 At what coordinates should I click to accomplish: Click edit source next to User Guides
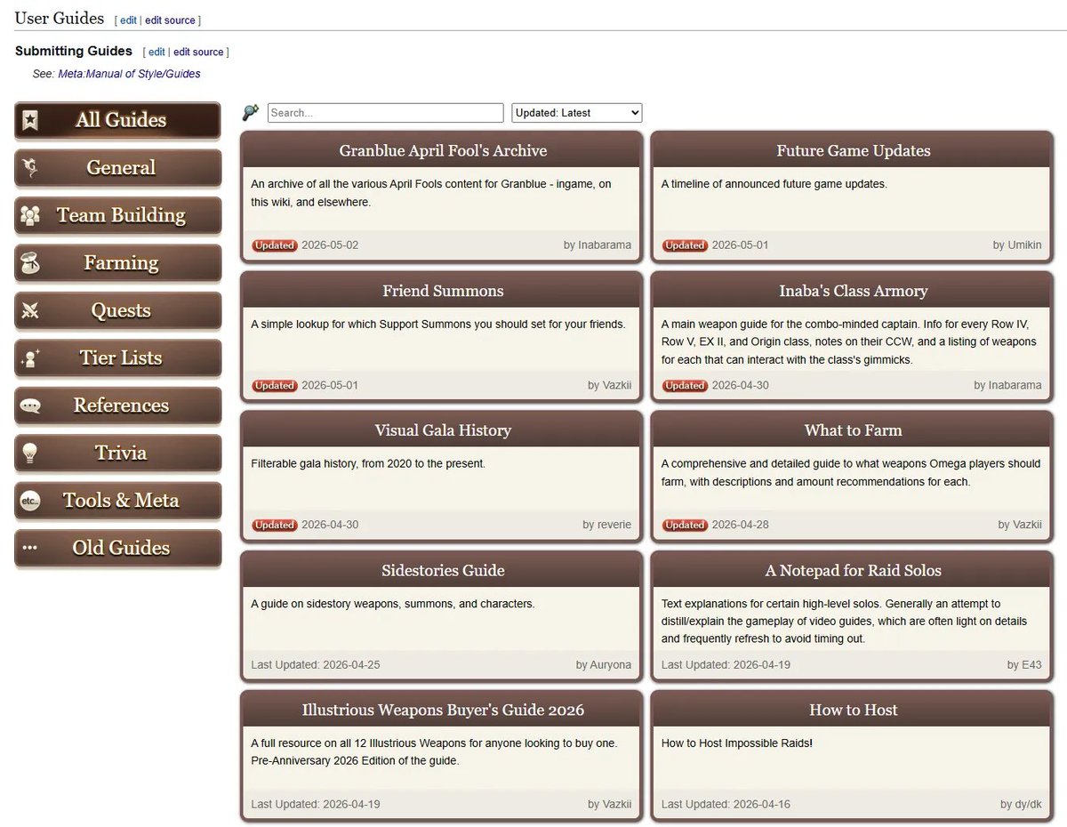pyautogui.click(x=170, y=20)
